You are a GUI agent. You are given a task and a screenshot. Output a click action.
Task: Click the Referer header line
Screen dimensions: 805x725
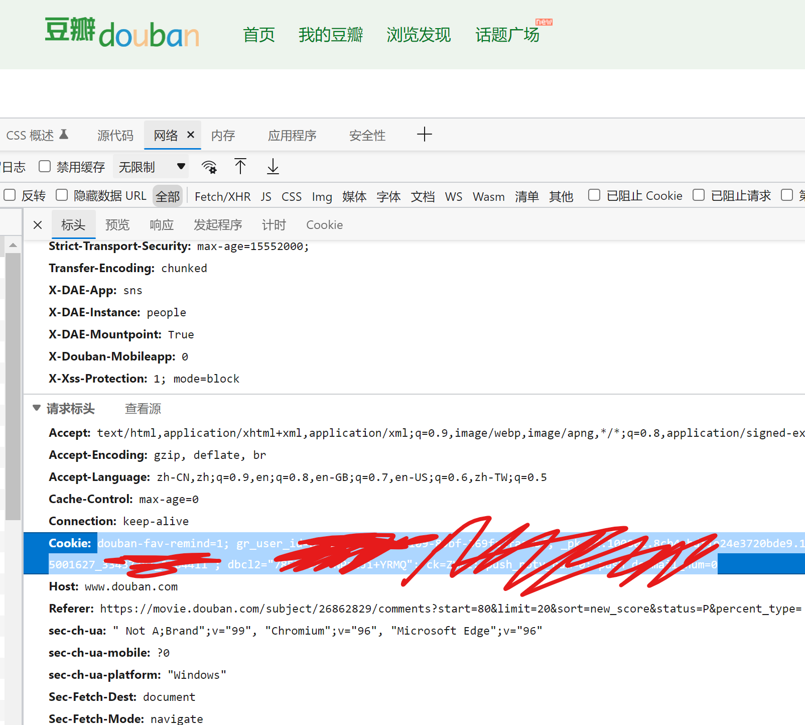tap(426, 609)
